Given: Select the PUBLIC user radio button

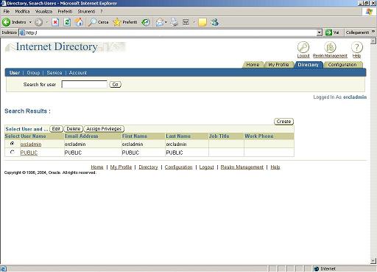Looking at the screenshot, I should click(x=12, y=152).
